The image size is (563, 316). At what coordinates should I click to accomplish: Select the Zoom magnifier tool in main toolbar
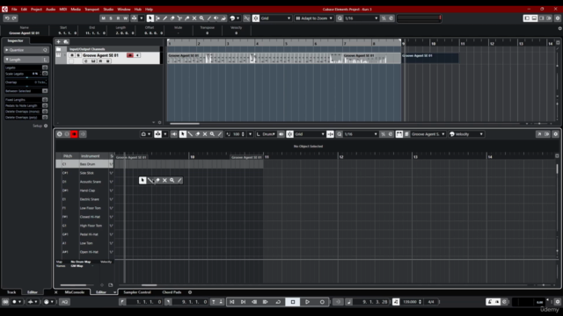[201, 18]
